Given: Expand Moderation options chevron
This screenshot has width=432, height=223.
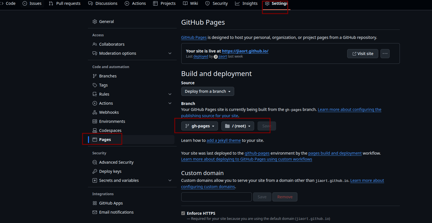Looking at the screenshot, I should pyautogui.click(x=170, y=53).
